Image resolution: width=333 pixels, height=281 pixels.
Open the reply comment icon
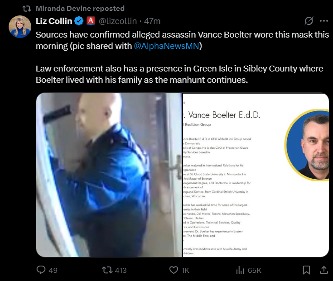(x=41, y=270)
